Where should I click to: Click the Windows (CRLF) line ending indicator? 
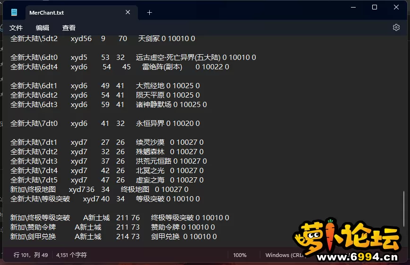(283, 255)
